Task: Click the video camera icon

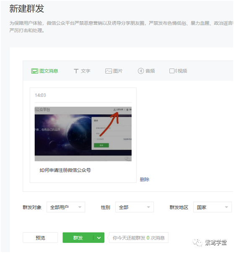Action: (x=173, y=71)
